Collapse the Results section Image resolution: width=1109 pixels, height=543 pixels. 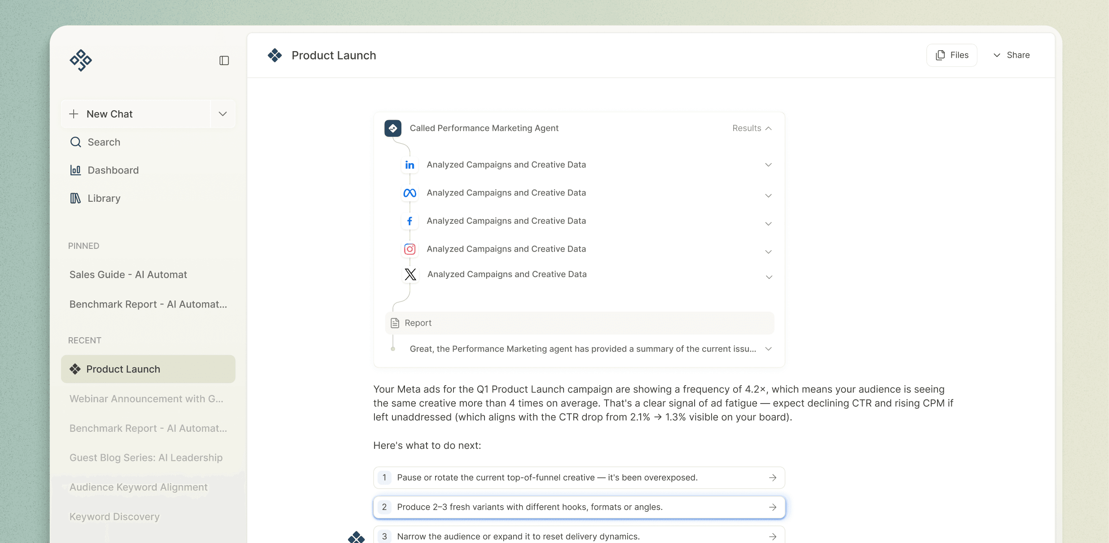pyautogui.click(x=752, y=128)
